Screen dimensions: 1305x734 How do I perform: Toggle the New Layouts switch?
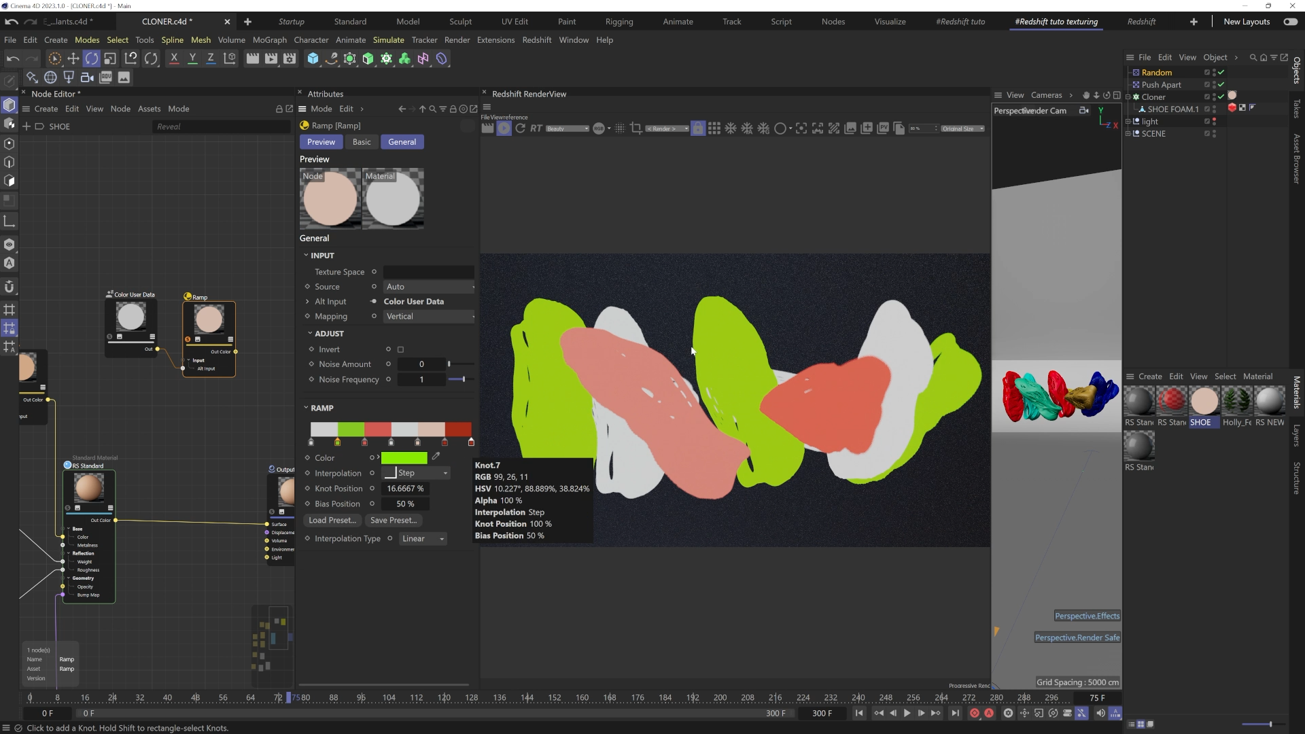coord(1289,22)
